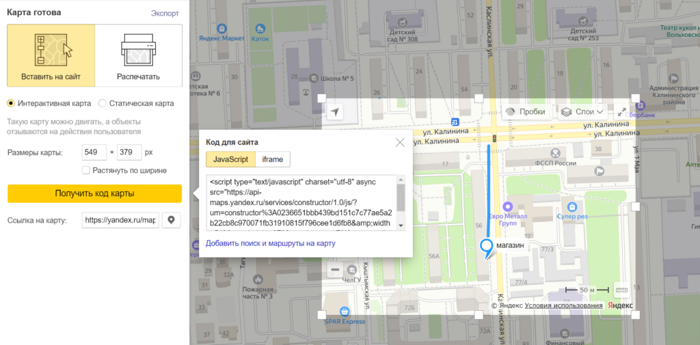Screen dimensions: 700x345
Task: Click the blue route line on map
Action: point(490,192)
